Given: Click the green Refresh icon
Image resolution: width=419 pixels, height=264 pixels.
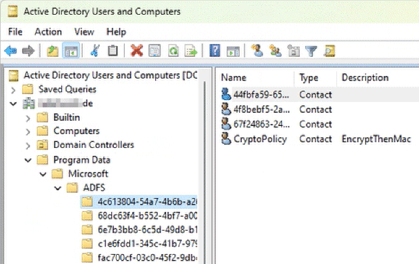Looking at the screenshot, I should 173,51.
